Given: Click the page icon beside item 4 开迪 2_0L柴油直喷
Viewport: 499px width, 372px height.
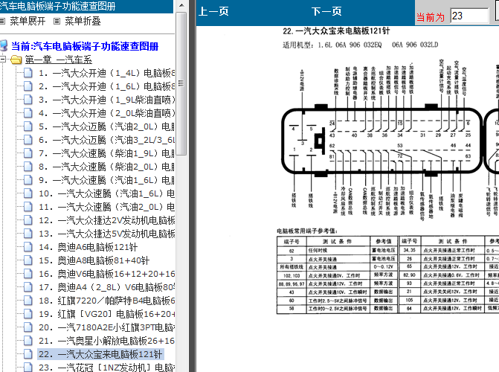Looking at the screenshot, I should point(28,113).
